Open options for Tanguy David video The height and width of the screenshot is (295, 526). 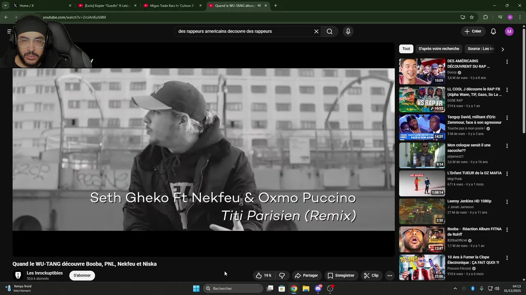[x=507, y=118]
